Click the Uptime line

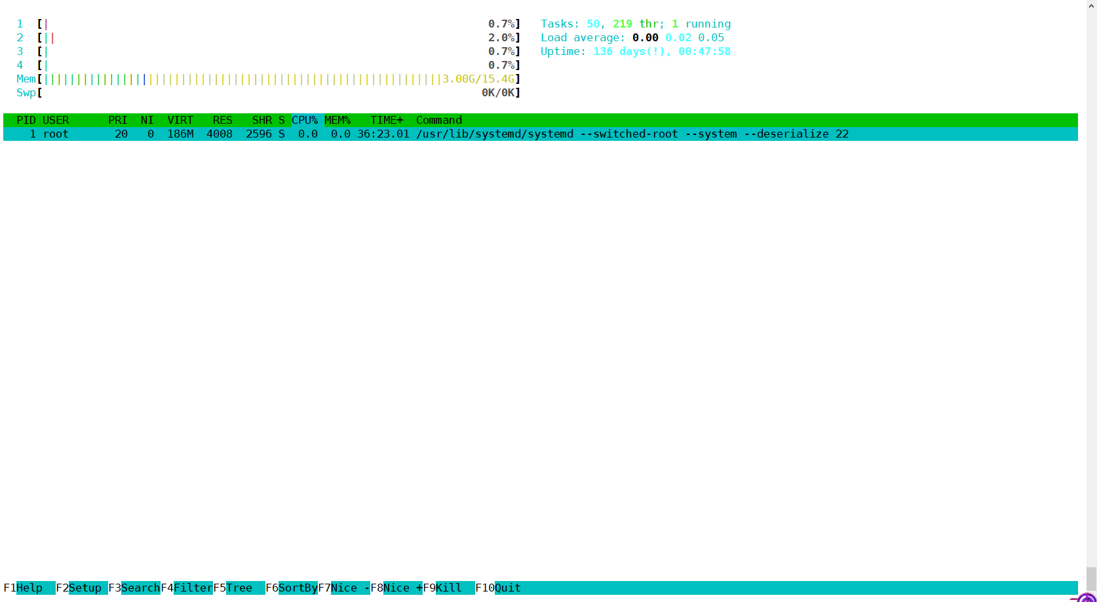pos(636,51)
